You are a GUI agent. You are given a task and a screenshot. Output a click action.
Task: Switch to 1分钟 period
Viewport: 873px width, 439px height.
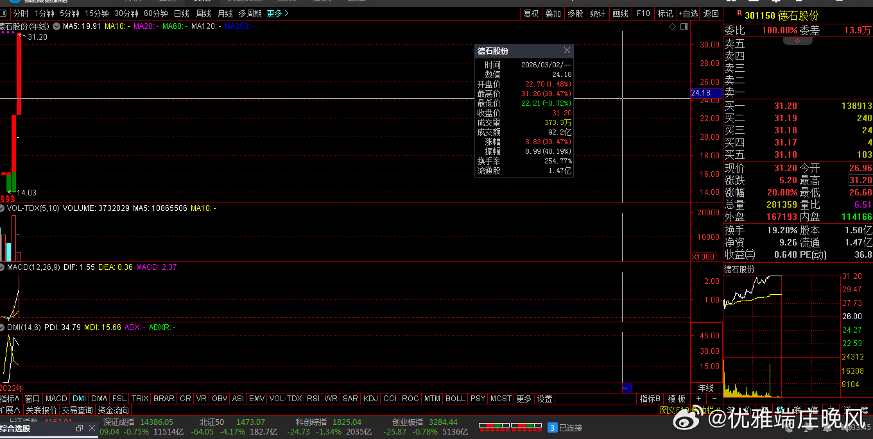(44, 13)
